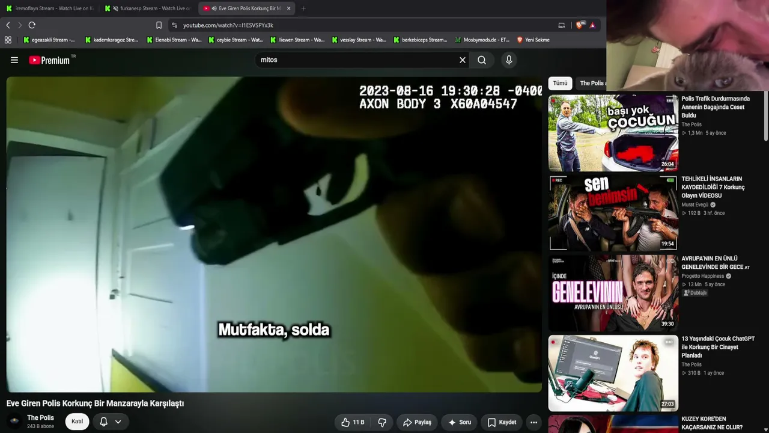Open Polis Trafik Durdurmasında video title
The image size is (769, 433).
716,107
